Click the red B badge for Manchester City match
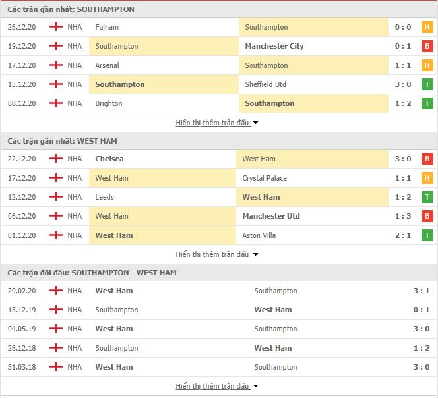Image resolution: width=438 pixels, height=398 pixels. (427, 46)
